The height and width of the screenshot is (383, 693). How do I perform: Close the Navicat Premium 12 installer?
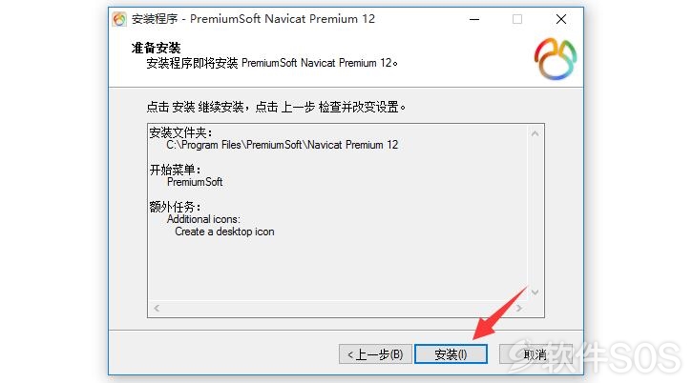[x=561, y=19]
